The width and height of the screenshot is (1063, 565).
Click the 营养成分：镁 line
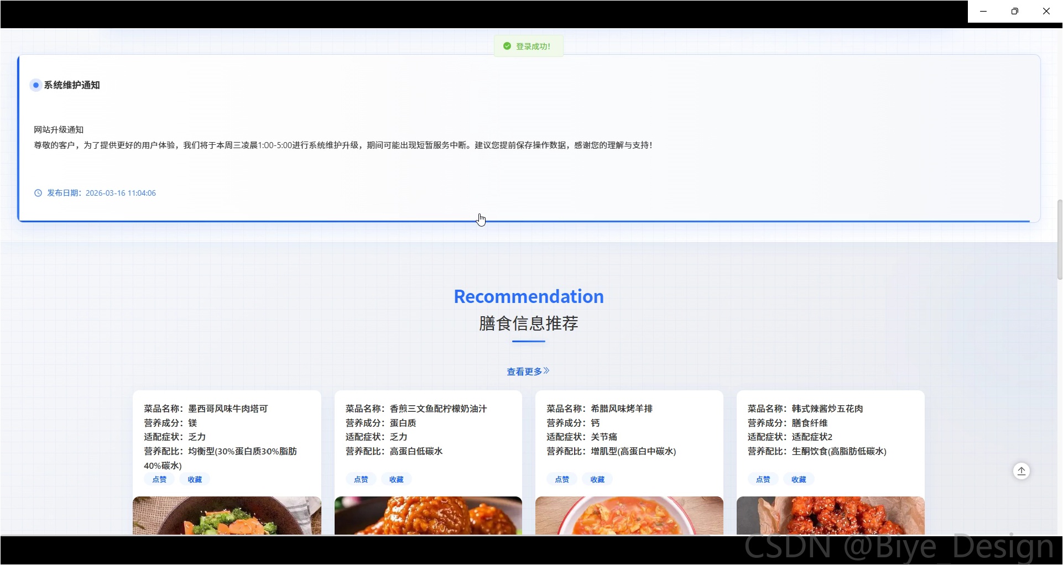coord(170,423)
